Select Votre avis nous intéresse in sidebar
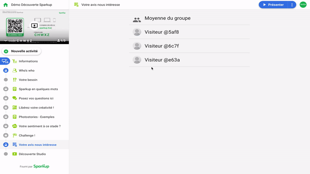 (38, 145)
